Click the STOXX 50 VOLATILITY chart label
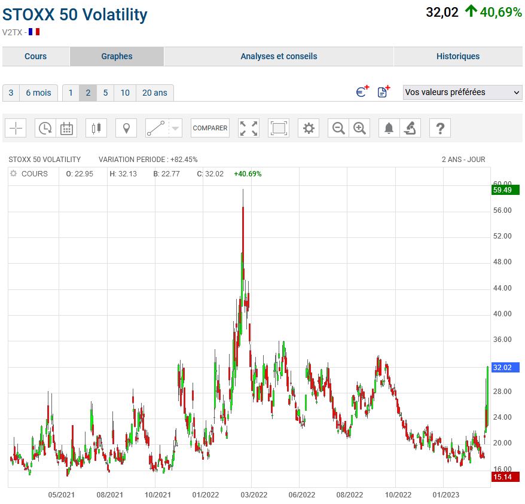 pyautogui.click(x=44, y=160)
